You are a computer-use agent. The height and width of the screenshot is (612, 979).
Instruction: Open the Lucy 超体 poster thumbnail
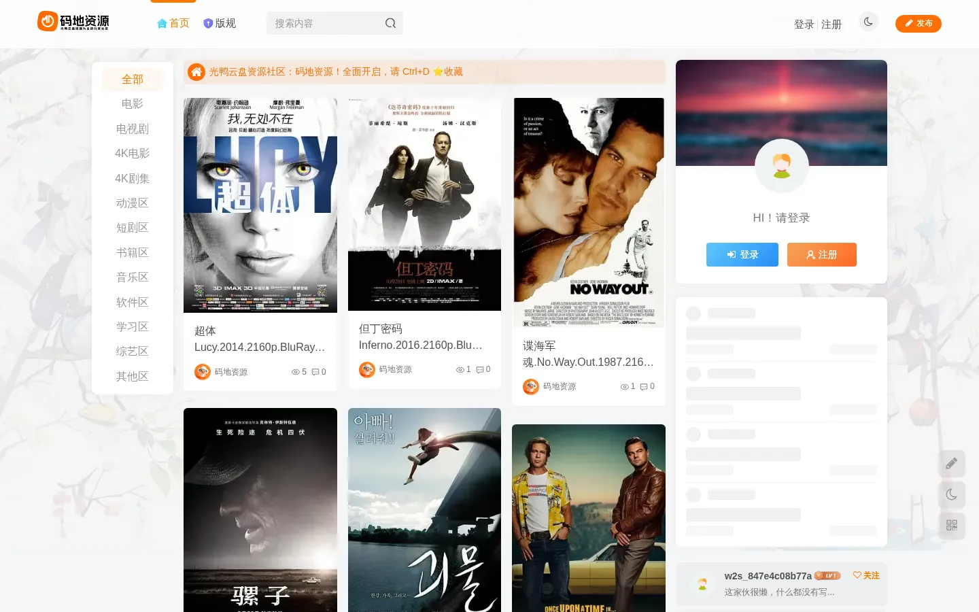[260, 205]
